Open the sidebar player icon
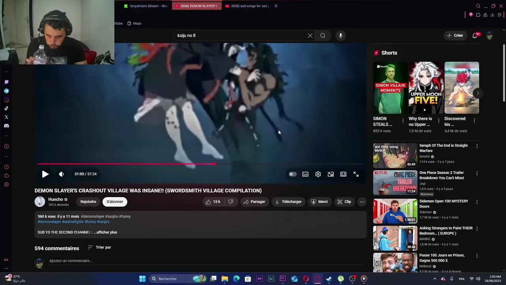 6,146
